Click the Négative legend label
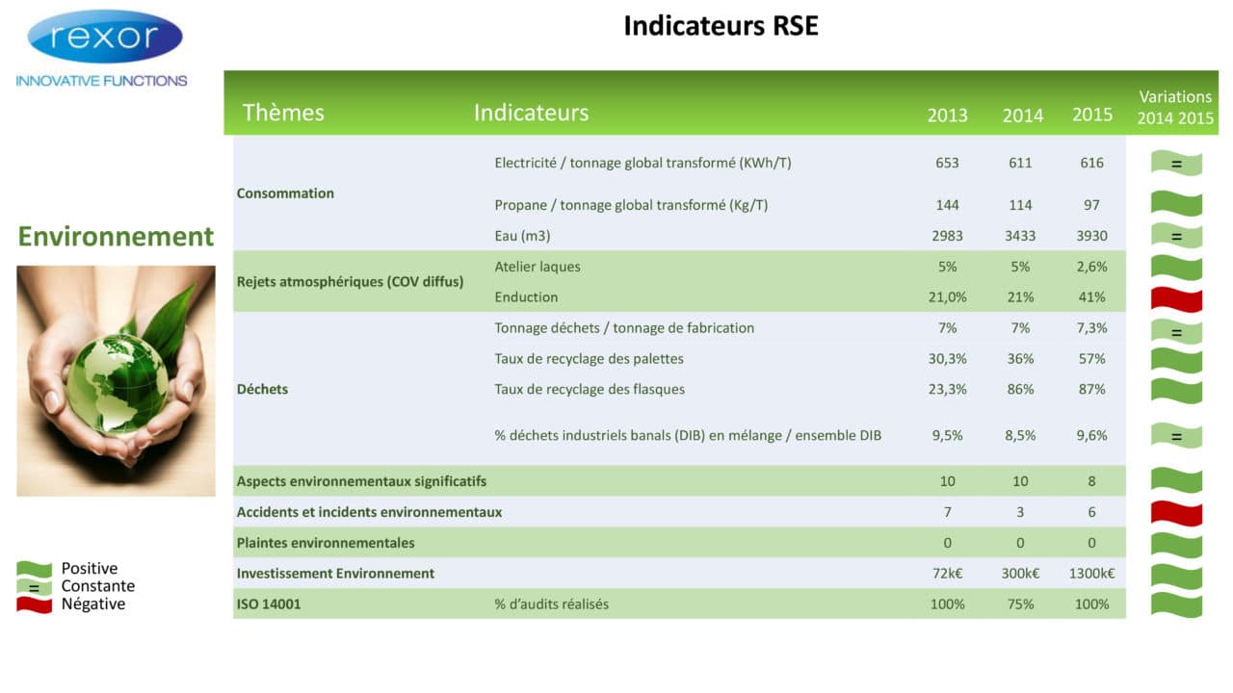This screenshot has width=1233, height=693. coord(93,604)
